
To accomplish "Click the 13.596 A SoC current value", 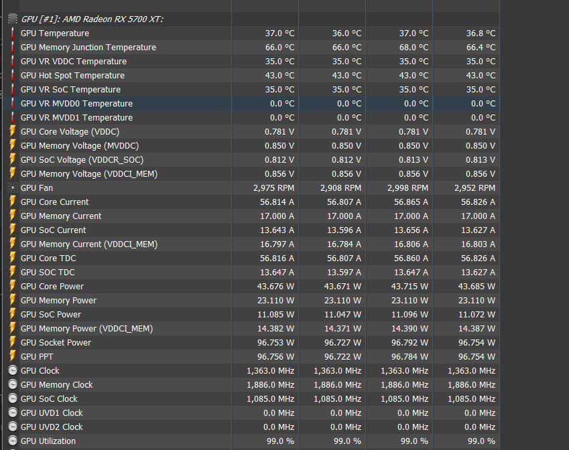I will (344, 230).
